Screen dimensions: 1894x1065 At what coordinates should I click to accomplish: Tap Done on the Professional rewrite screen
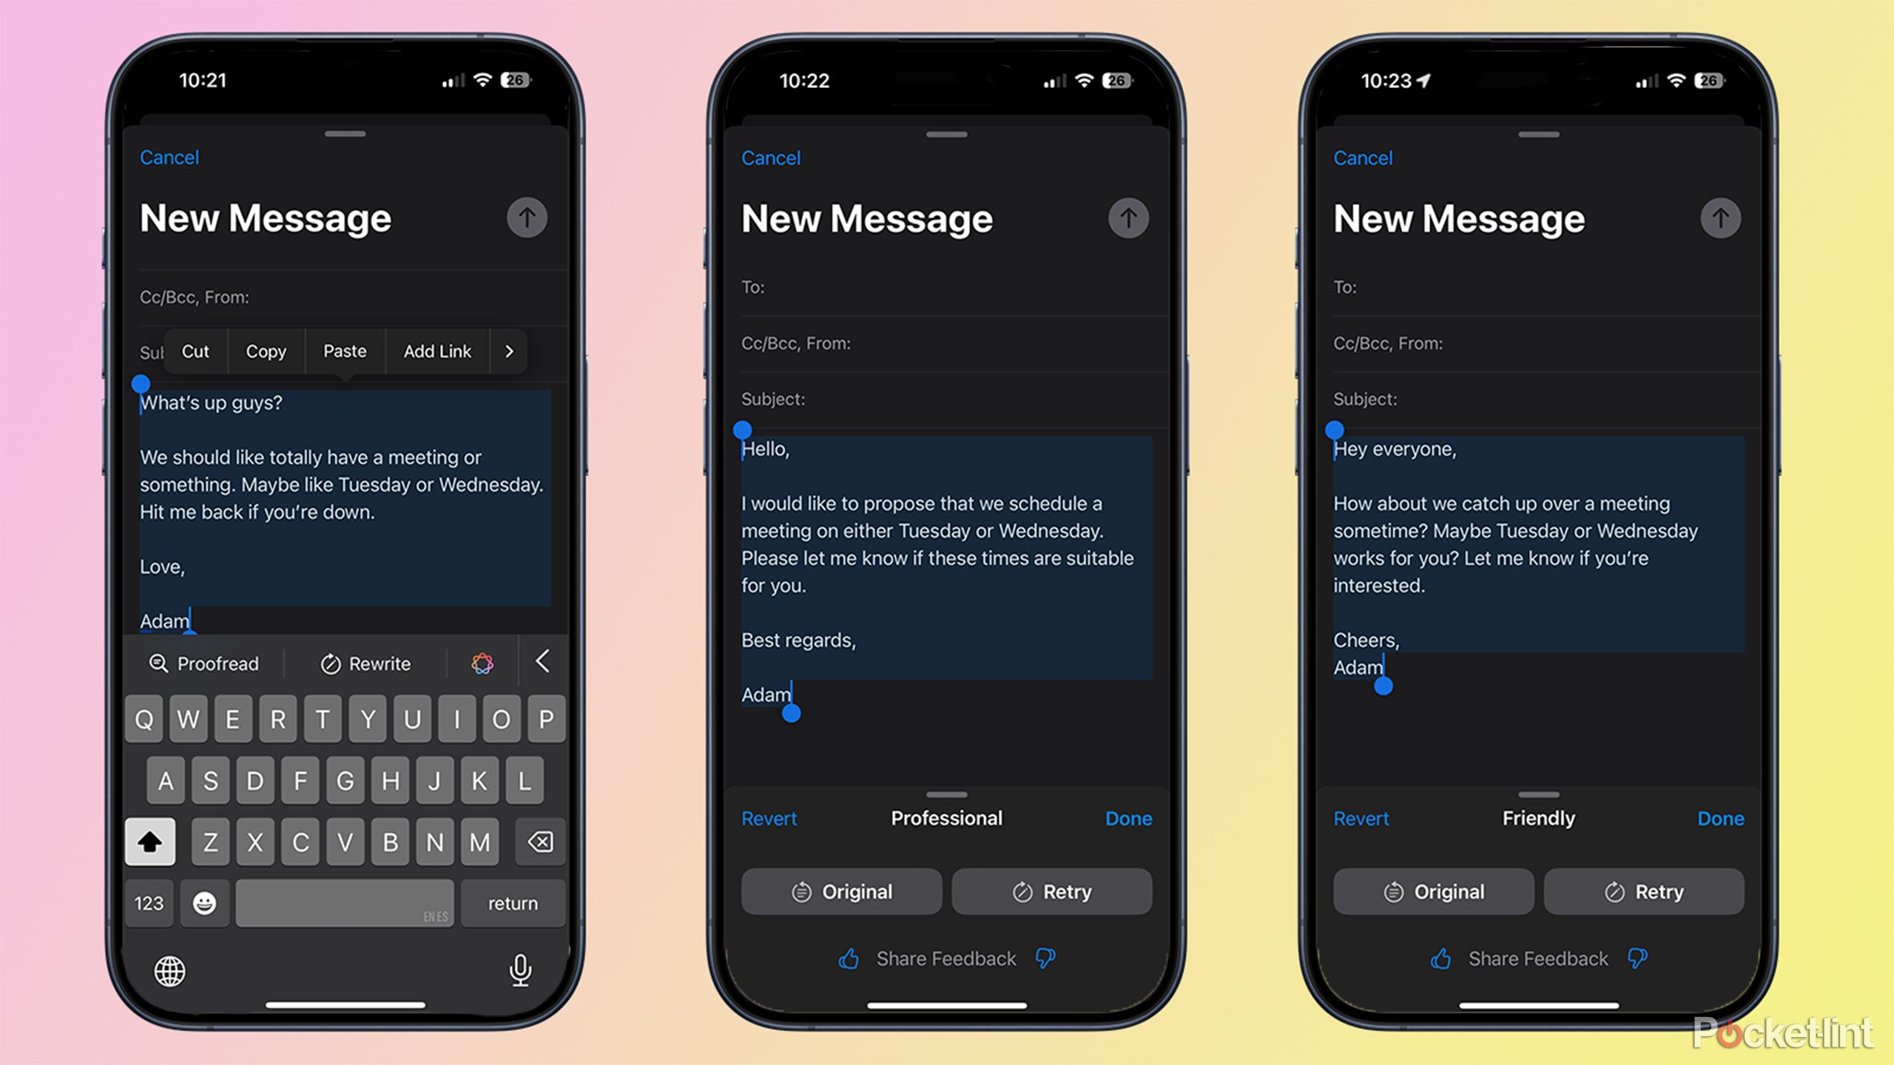(1128, 816)
